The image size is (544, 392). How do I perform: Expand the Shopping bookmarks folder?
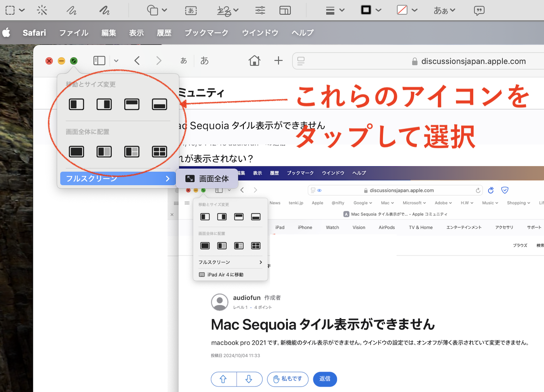[x=518, y=203]
